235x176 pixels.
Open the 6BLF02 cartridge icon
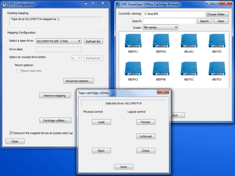click(217, 41)
